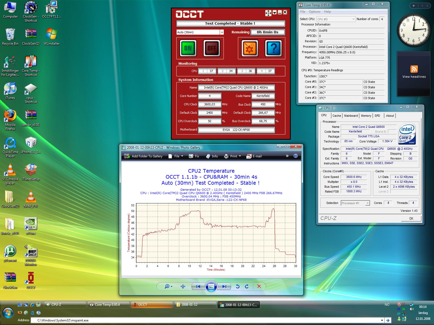Click 2008-01-12 folder taskbar button
434x325 pixels.
tap(195, 305)
